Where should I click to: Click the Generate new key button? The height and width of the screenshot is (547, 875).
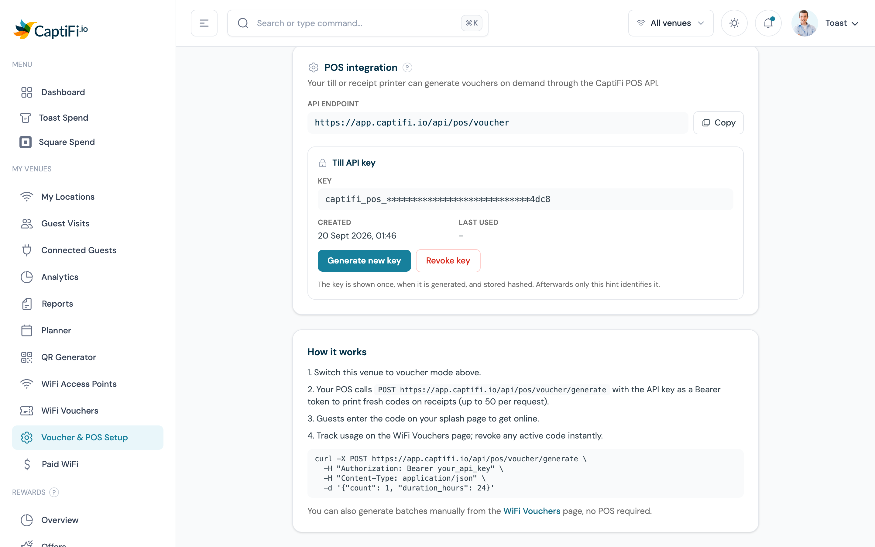coord(364,260)
